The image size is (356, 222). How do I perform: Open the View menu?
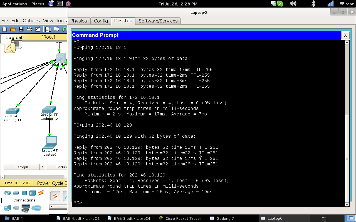point(48,21)
